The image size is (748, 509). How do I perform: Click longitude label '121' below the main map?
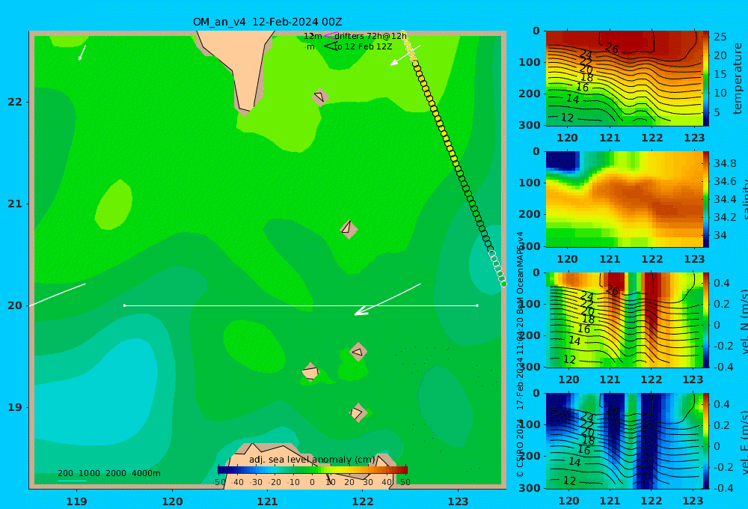point(267,502)
